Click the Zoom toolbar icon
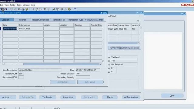 click(58, 9)
